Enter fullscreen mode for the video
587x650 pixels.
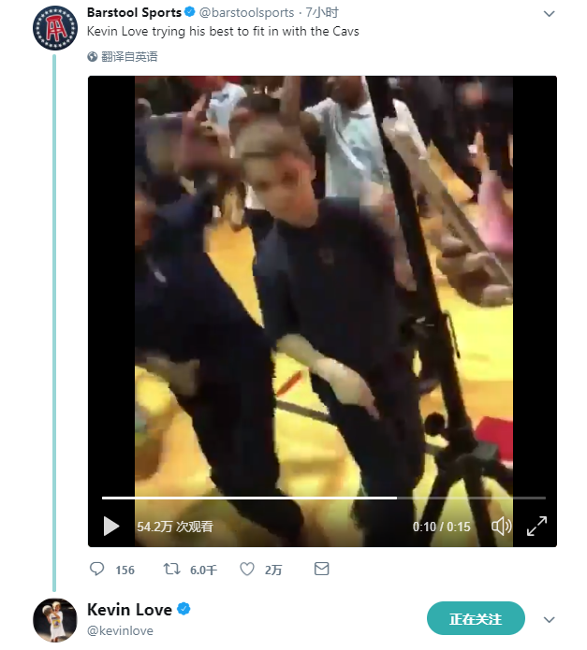536,527
